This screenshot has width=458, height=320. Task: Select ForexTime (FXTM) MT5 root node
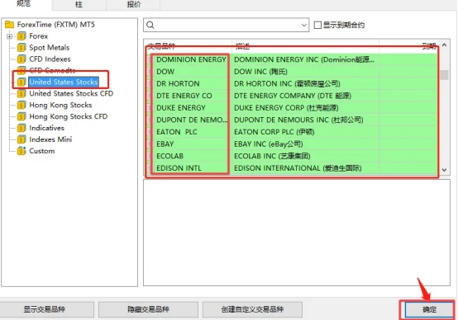click(x=55, y=25)
